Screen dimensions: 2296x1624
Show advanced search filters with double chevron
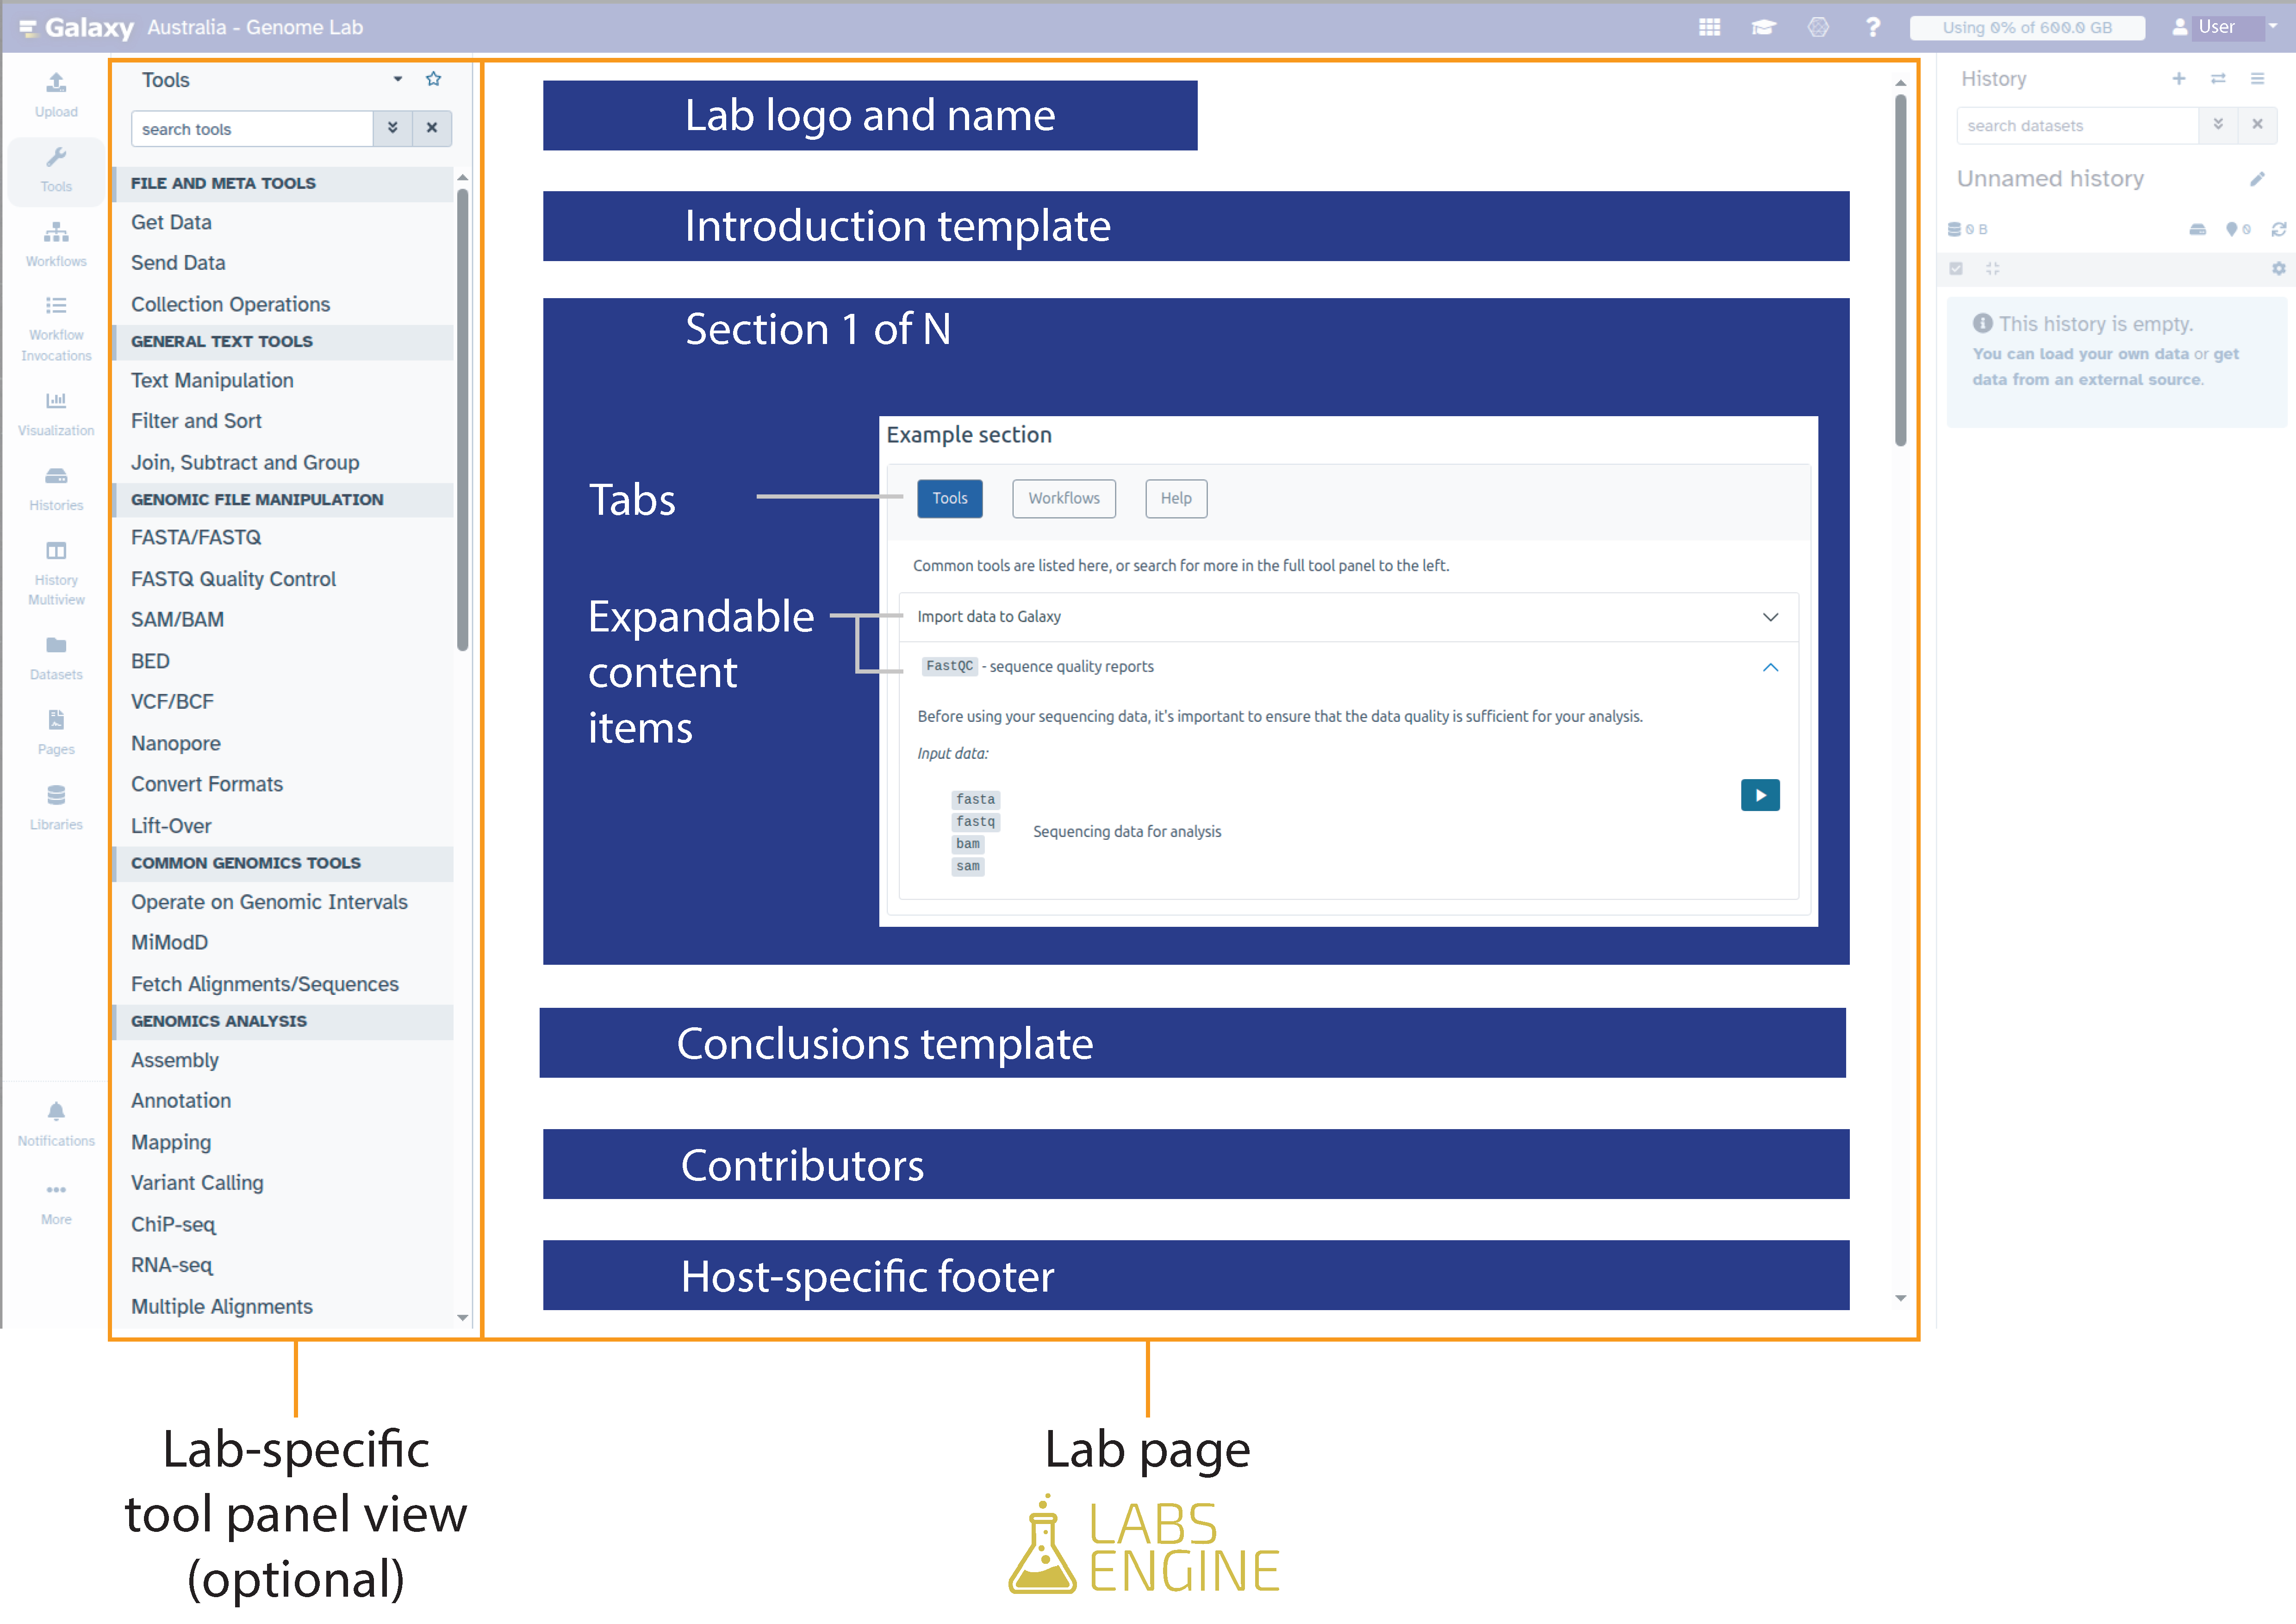(393, 128)
